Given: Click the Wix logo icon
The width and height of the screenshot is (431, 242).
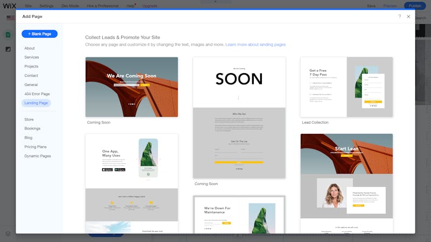Looking at the screenshot, I should point(9,5).
